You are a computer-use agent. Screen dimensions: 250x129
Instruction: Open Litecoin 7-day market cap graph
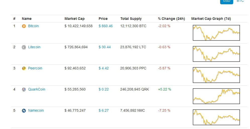tap(216, 54)
